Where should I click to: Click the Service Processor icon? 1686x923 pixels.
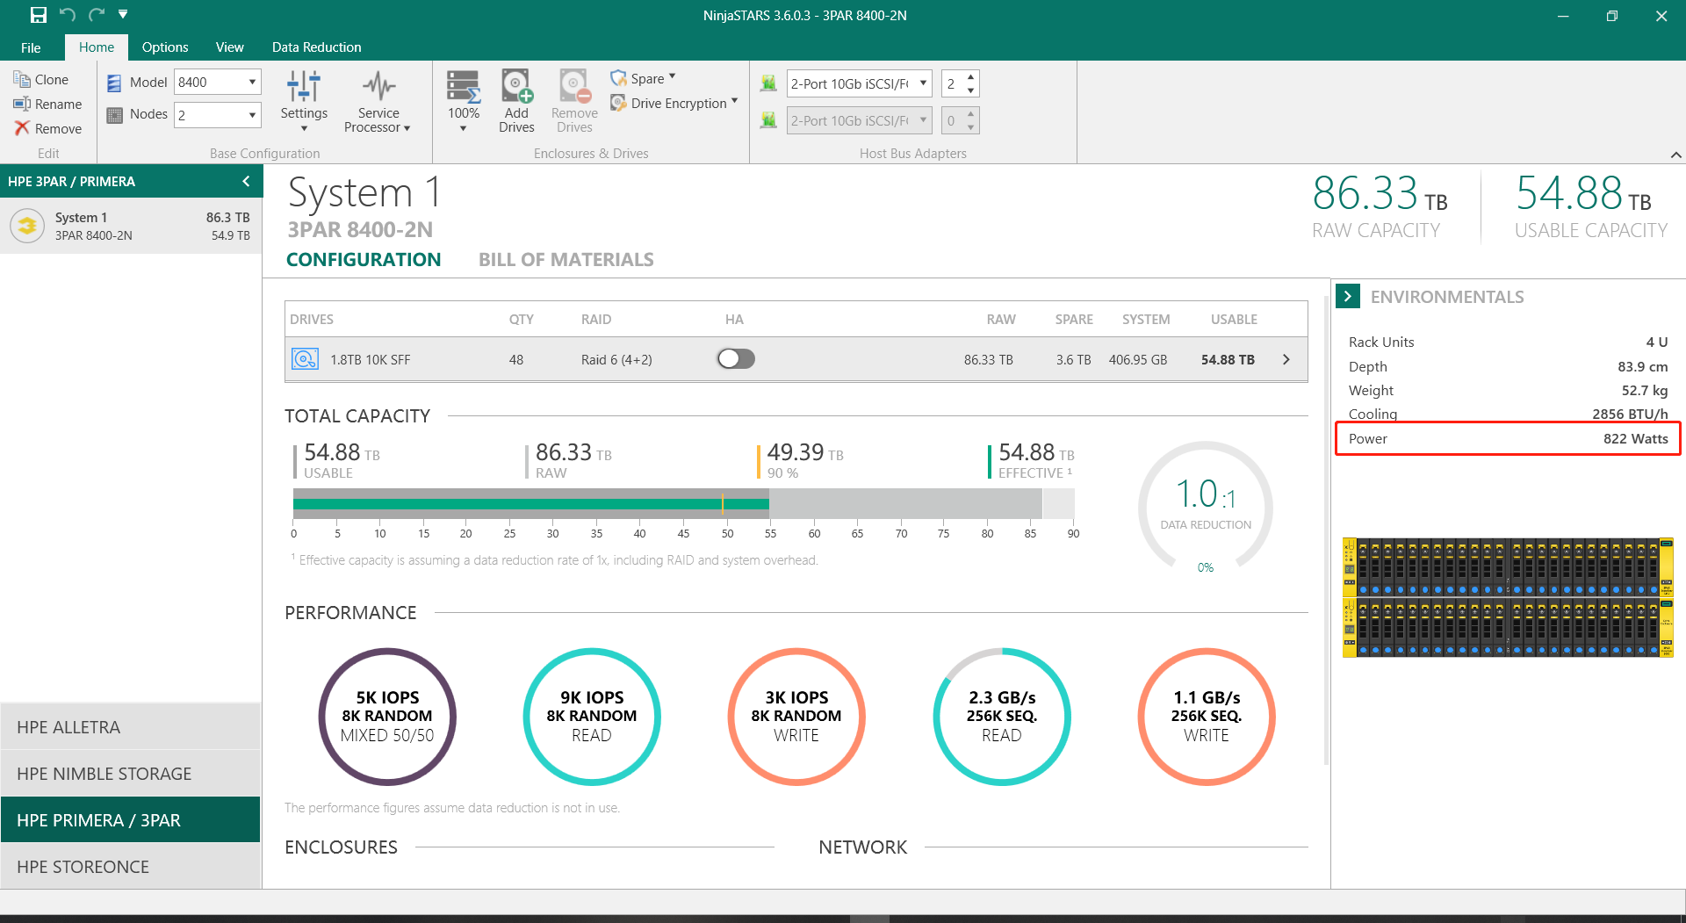pos(378,87)
